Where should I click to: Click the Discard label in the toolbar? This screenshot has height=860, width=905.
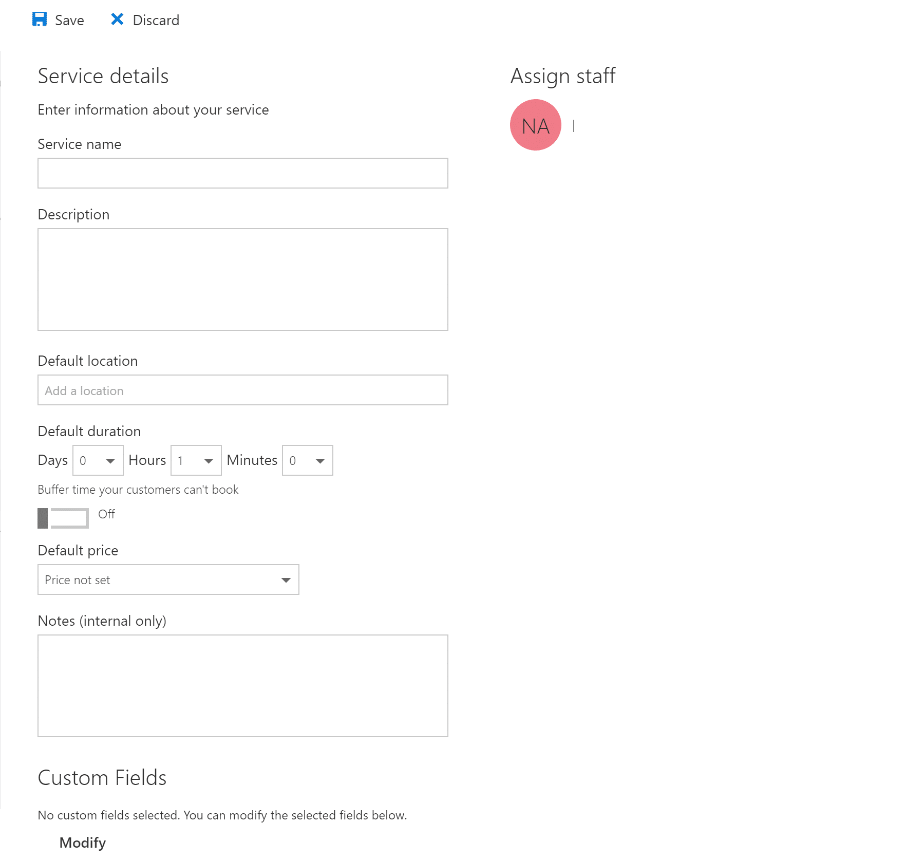[156, 21]
